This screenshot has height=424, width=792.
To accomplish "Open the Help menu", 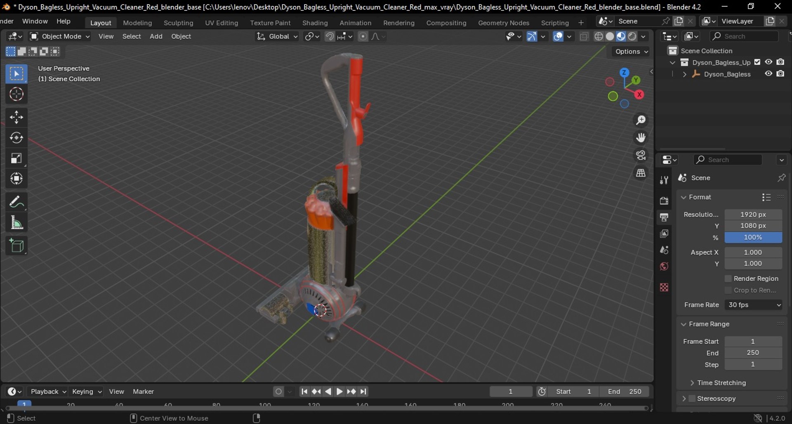I will point(64,21).
